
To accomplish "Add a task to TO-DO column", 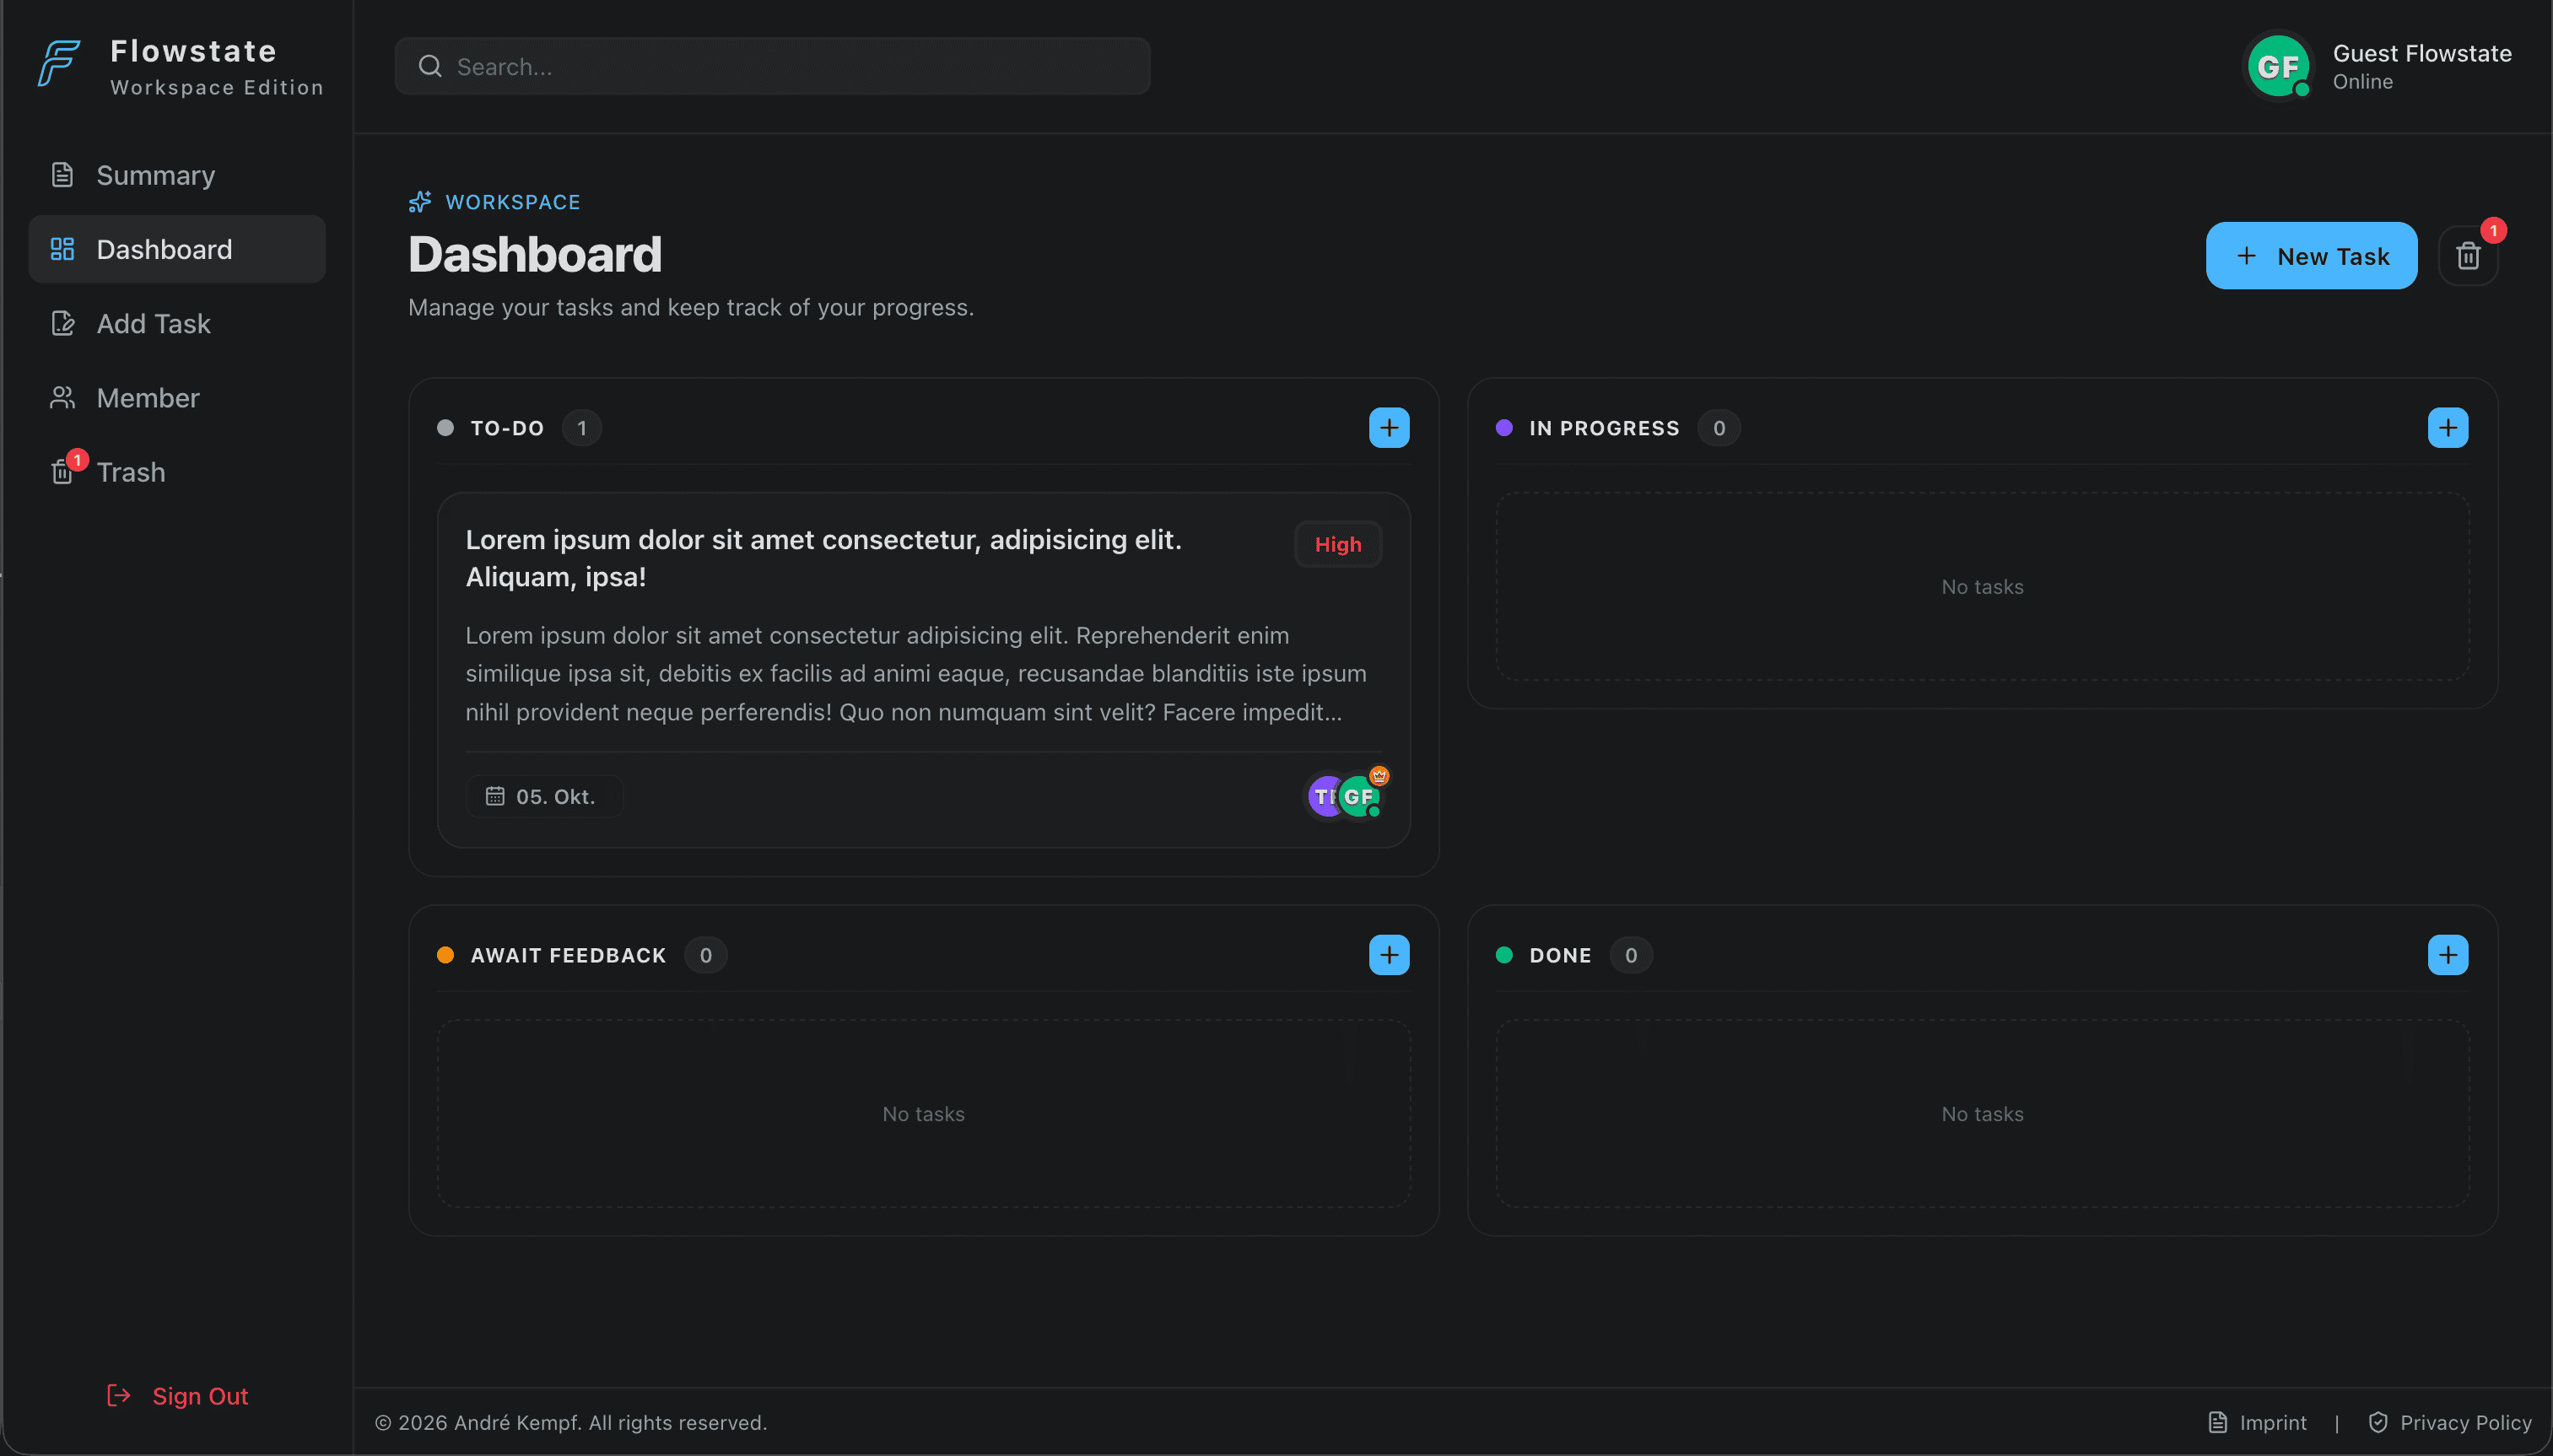I will click(1389, 428).
